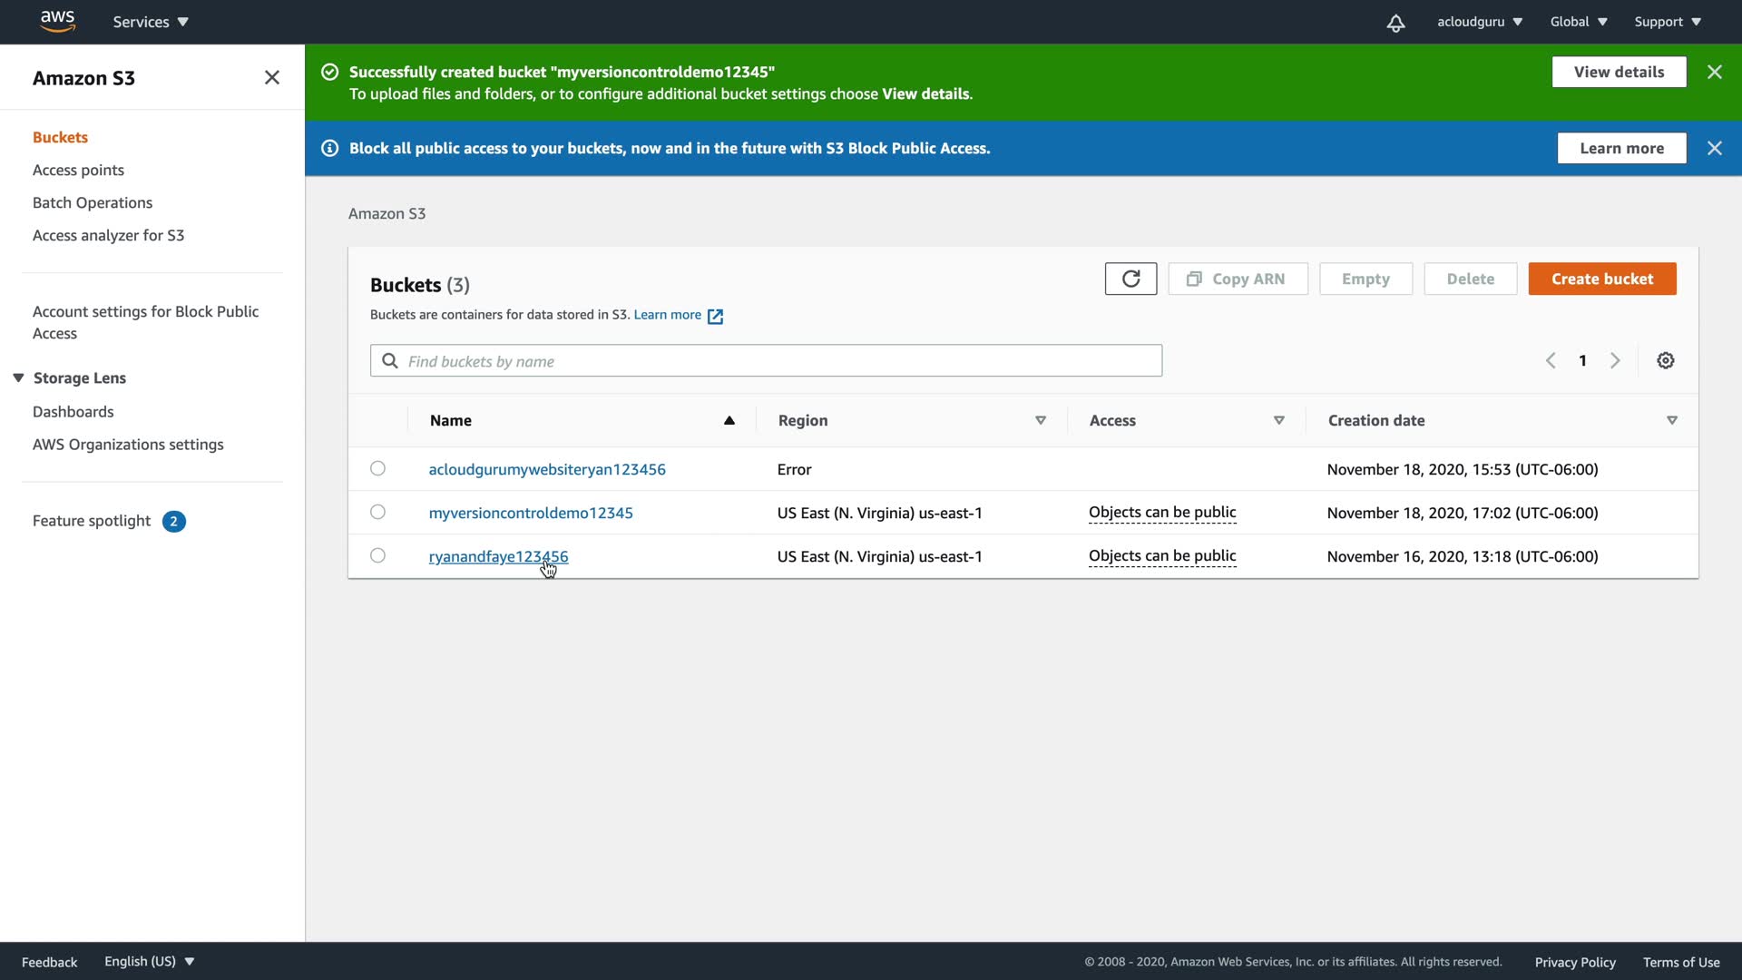Go to the AWS logo home

(x=57, y=21)
